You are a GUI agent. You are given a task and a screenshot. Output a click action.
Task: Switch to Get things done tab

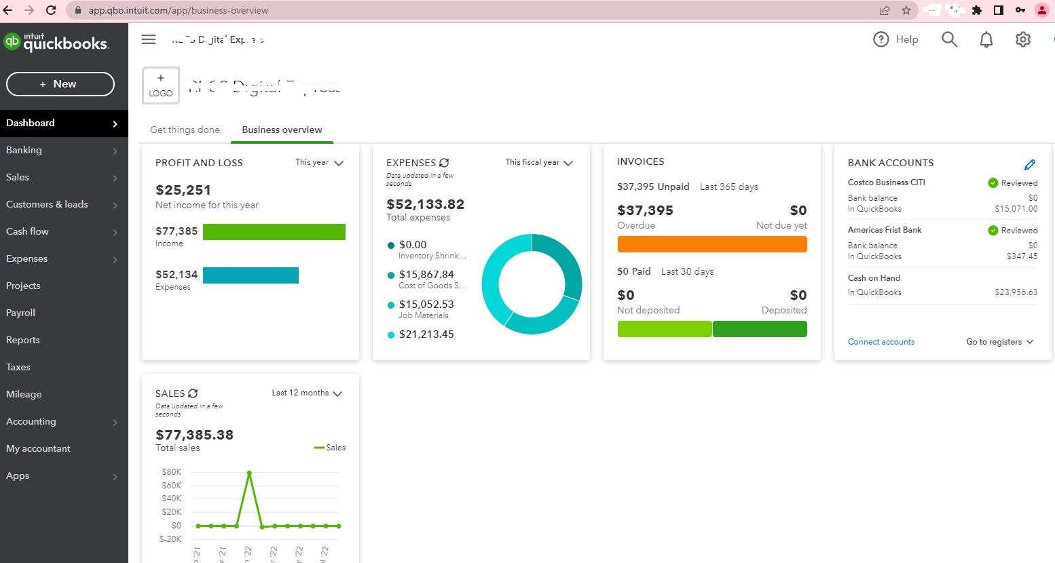pos(185,130)
